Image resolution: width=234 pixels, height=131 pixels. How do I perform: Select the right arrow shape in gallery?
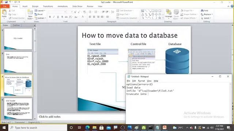click(153, 14)
